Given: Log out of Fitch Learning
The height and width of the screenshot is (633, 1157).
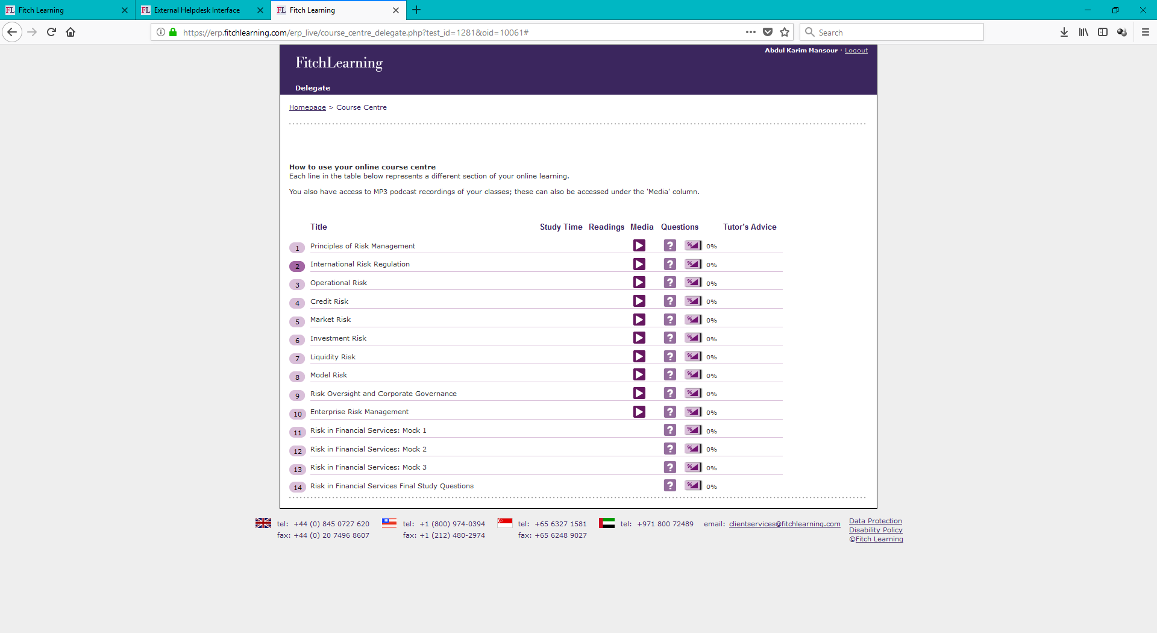Looking at the screenshot, I should (x=856, y=51).
